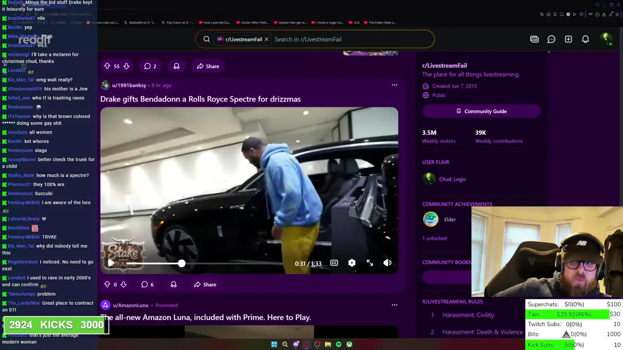The image size is (623, 350).
Task: Open the 2 comments on the top post
Action: click(150, 66)
